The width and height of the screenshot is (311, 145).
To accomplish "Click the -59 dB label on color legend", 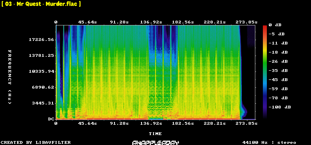I will 278,89.
